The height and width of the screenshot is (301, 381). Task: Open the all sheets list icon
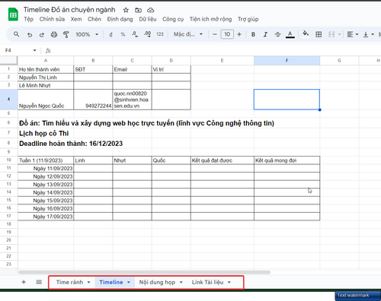pyautogui.click(x=39, y=282)
